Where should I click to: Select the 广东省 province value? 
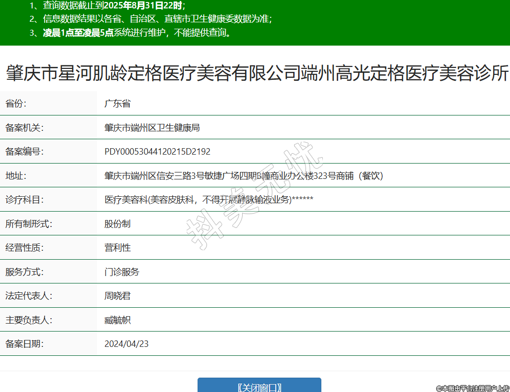pos(117,104)
